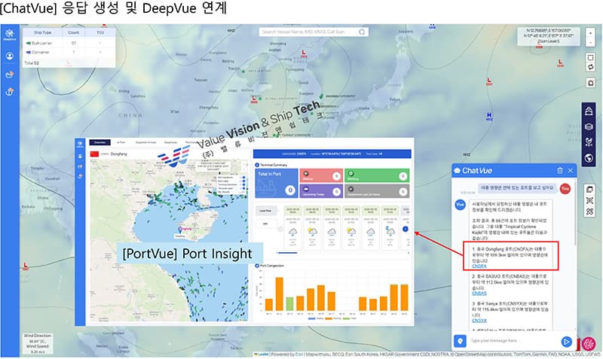Click the map refresh icon
Viewport: 603px width, 359px height.
(589, 67)
